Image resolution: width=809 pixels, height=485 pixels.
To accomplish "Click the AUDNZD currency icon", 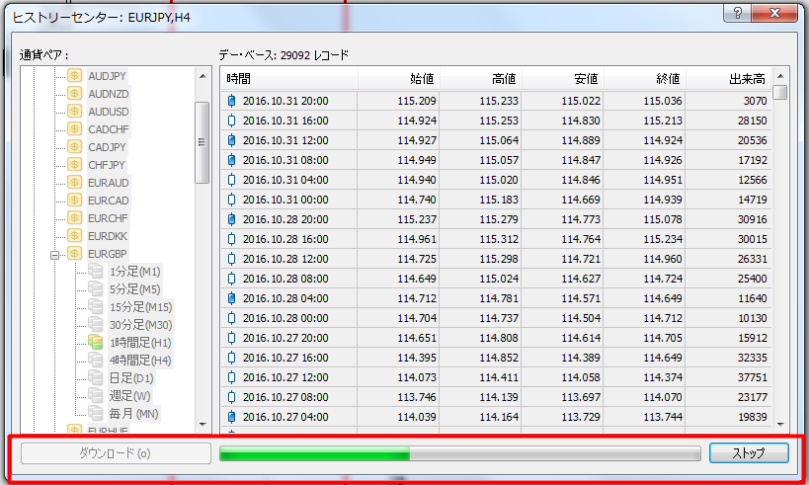I will [x=75, y=94].
